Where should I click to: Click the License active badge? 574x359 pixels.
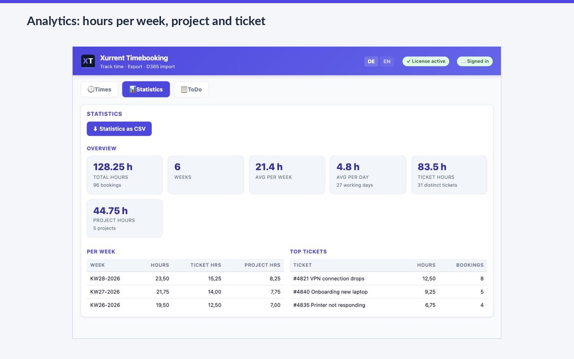pyautogui.click(x=426, y=61)
